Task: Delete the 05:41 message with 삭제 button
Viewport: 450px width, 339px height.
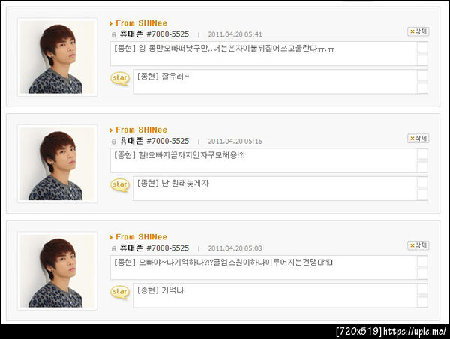Action: point(418,31)
